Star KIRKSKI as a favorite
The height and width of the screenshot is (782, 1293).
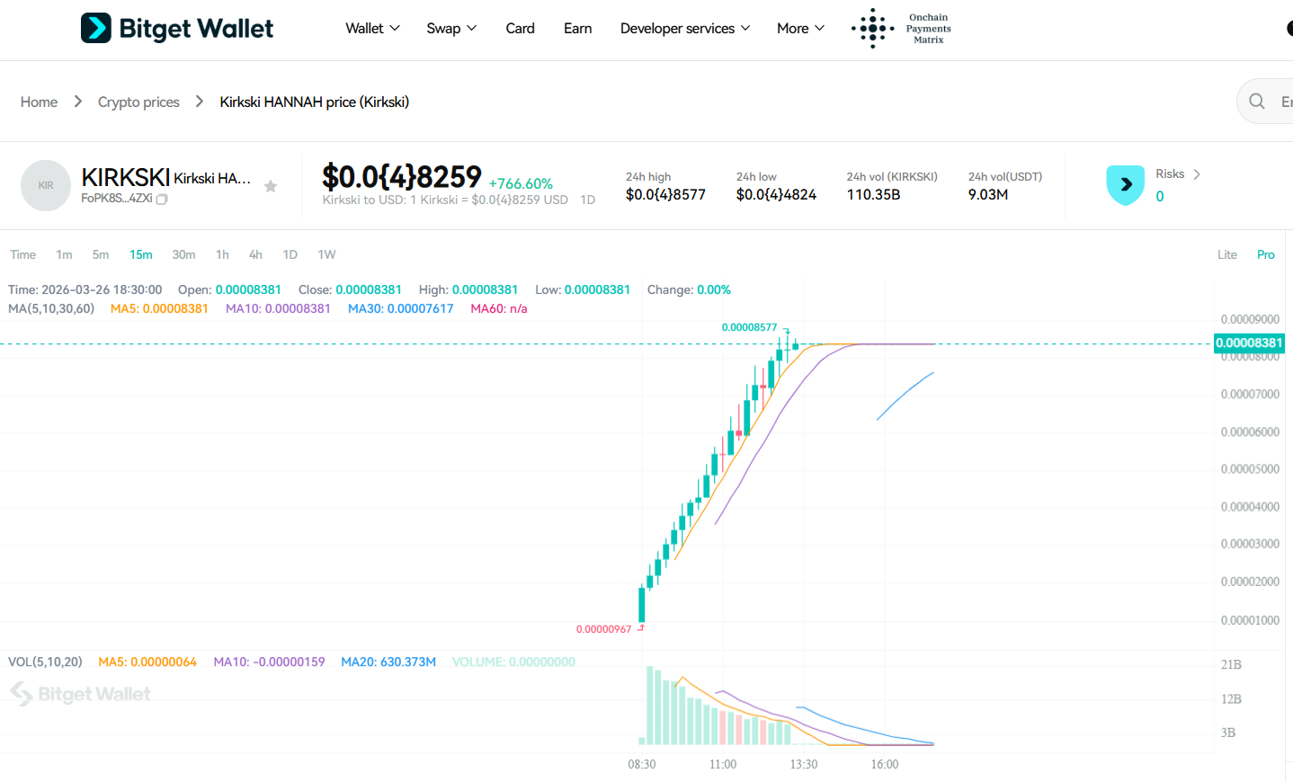[x=271, y=185]
